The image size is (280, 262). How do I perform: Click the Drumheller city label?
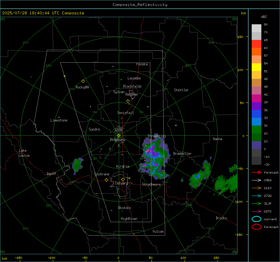[x=182, y=154]
